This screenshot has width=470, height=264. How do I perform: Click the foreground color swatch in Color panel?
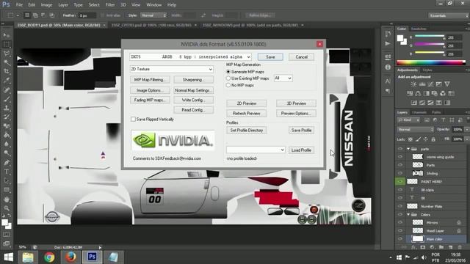(399, 38)
